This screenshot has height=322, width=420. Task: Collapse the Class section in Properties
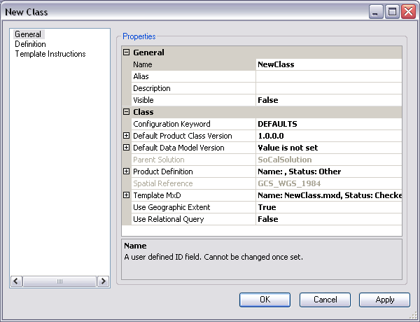(127, 112)
